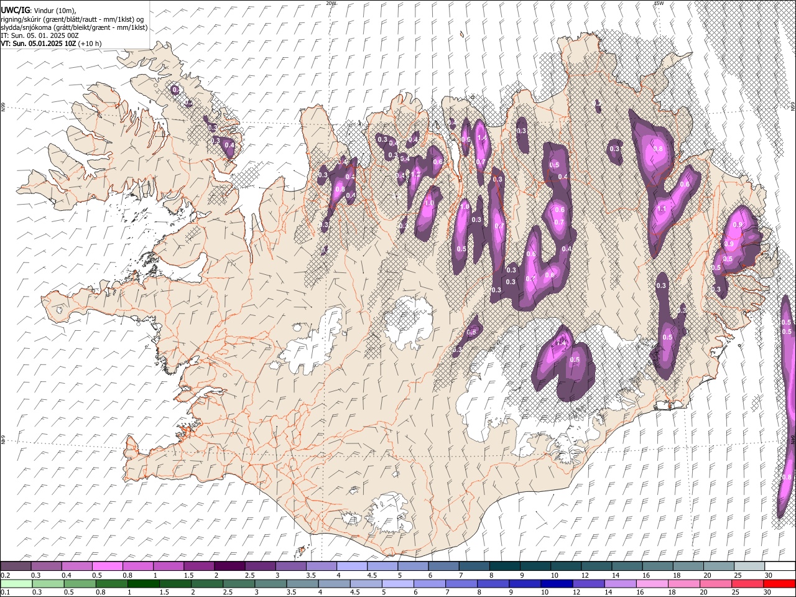
Task: Click the lightest green swatch starting the bottom legend row
Action: 16,583
